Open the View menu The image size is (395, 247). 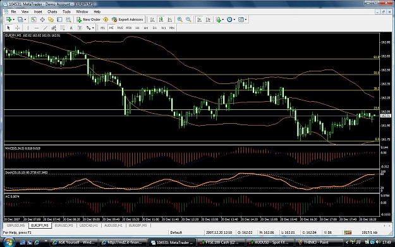[x=25, y=11]
